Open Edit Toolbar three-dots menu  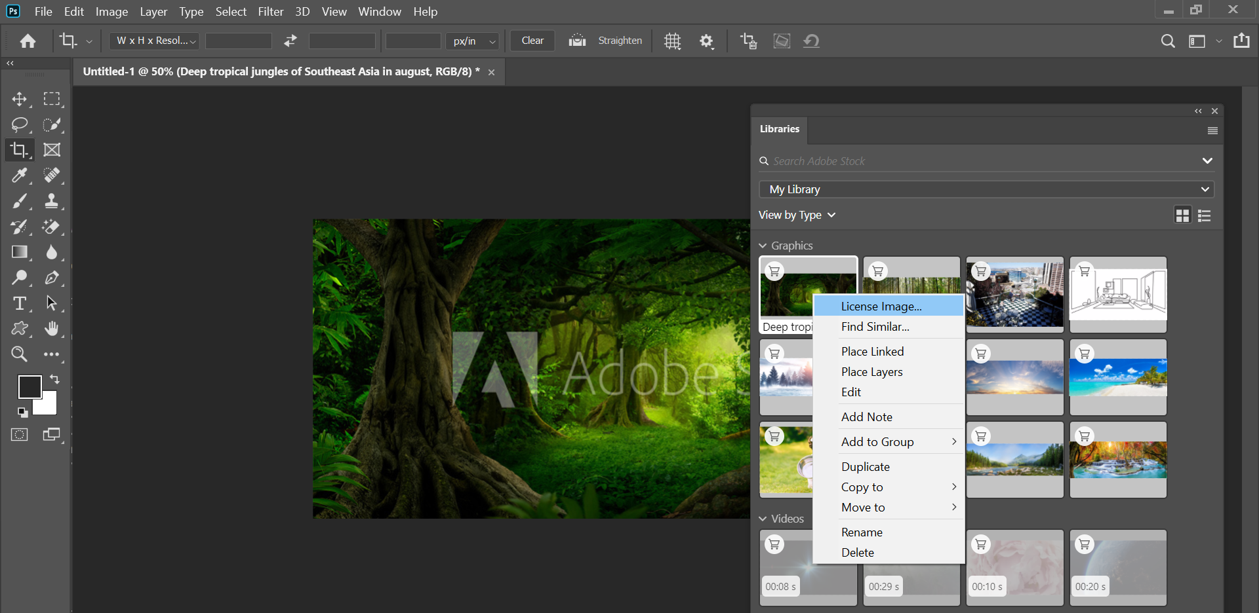(52, 354)
